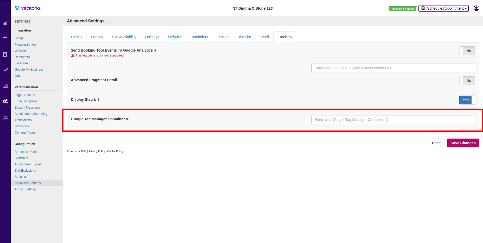Turn off the Display Step Url toggle
Screen dimensions: 483x243
pyautogui.click(x=467, y=100)
